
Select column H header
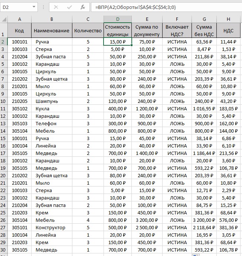(228, 19)
